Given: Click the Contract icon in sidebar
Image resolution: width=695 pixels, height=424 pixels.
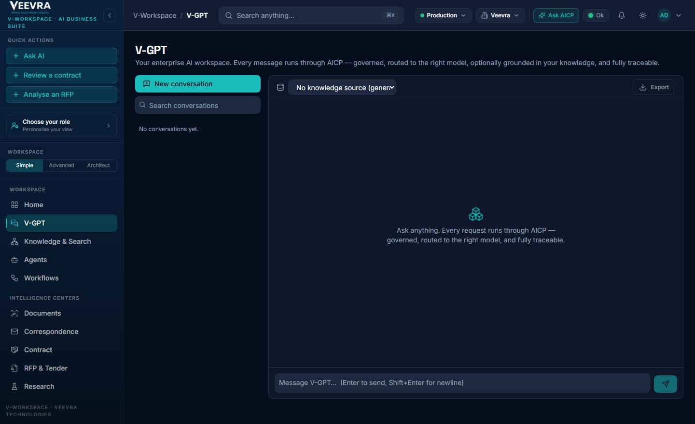Looking at the screenshot, I should pos(14,350).
